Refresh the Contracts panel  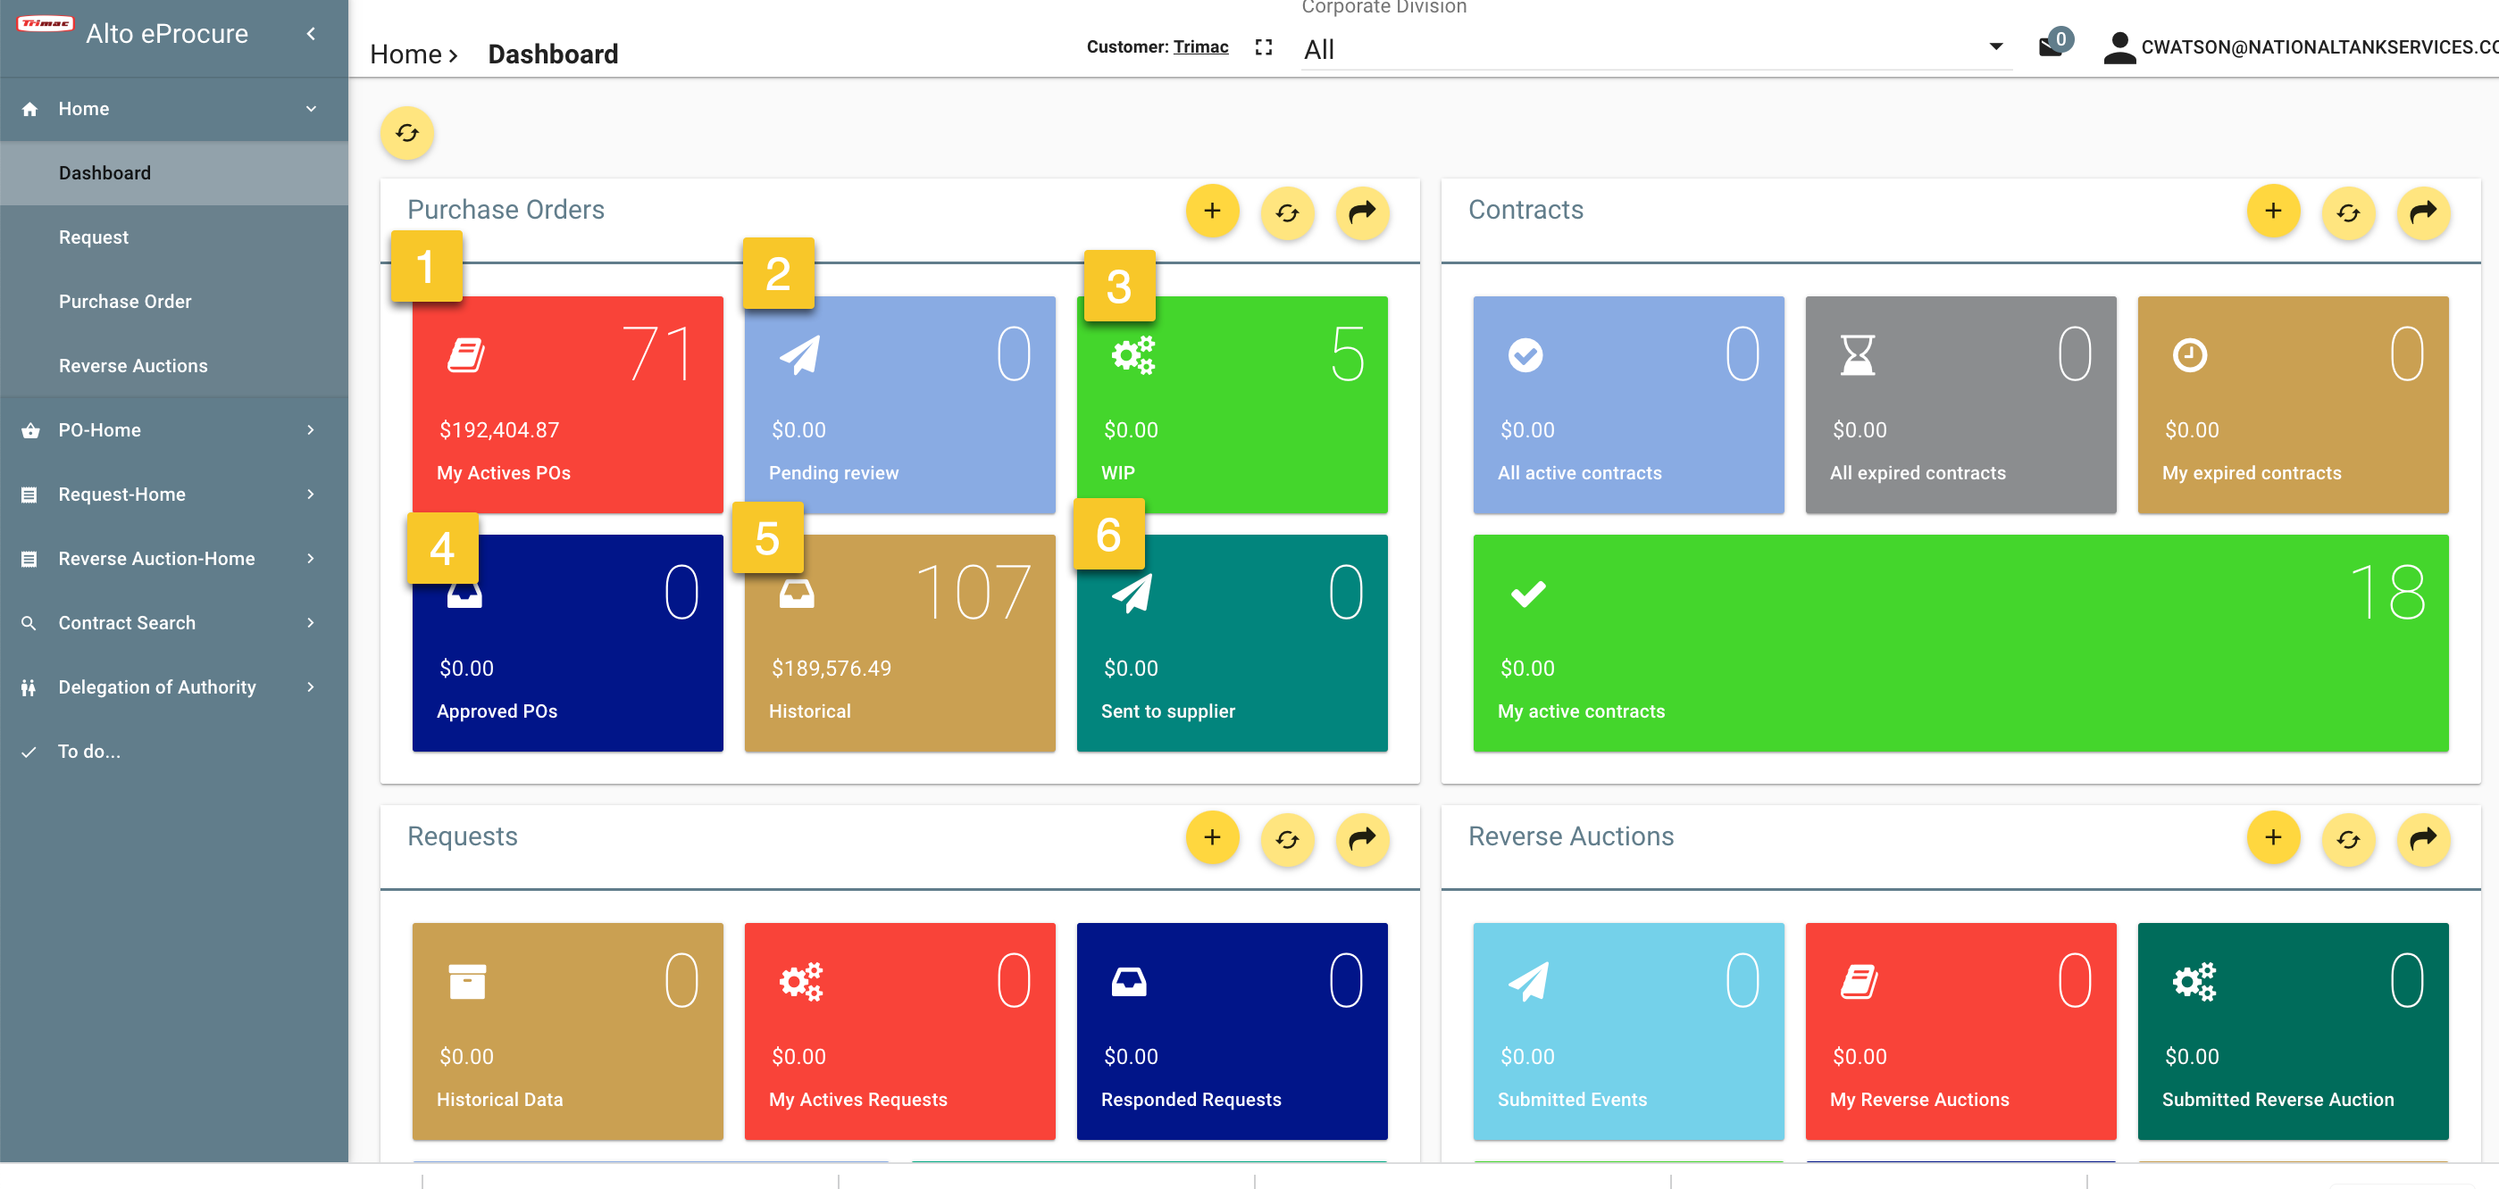coord(2348,212)
